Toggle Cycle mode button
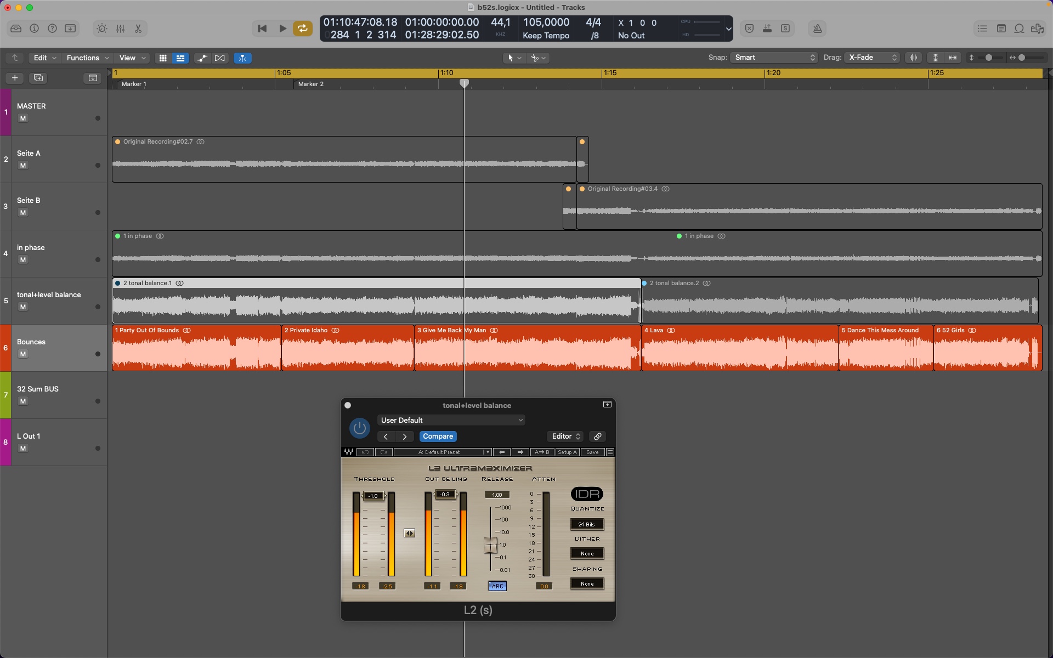 (x=303, y=29)
